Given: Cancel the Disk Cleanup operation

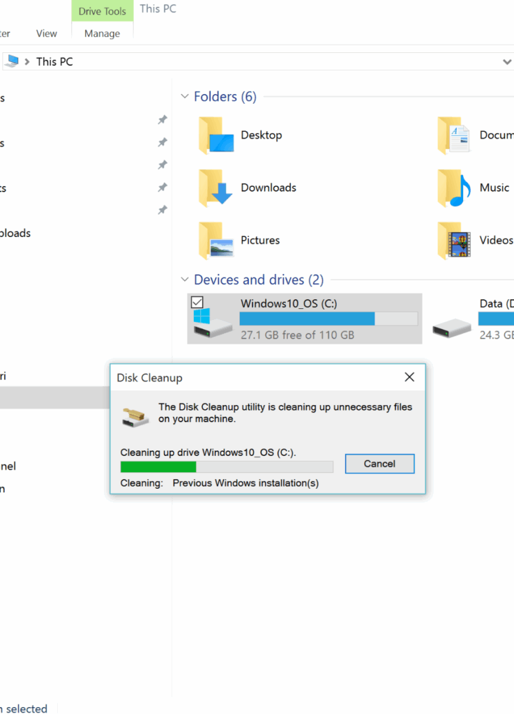Looking at the screenshot, I should 379,464.
